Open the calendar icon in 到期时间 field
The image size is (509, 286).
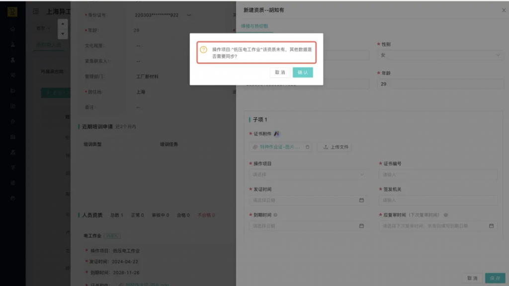point(361,226)
